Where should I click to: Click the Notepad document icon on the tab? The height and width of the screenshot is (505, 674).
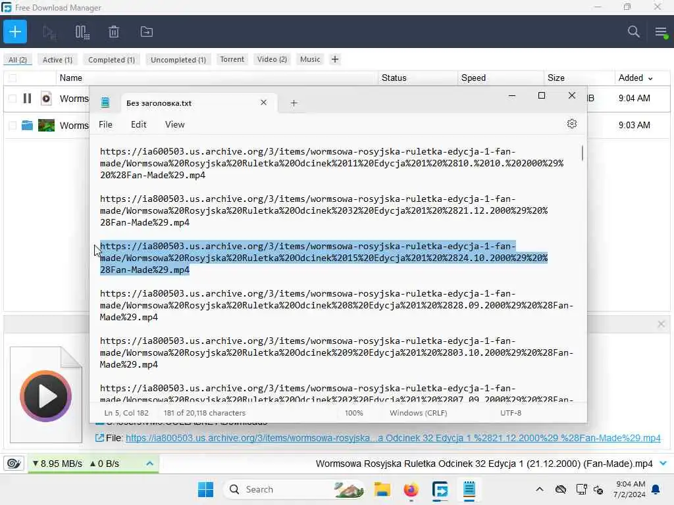tap(105, 103)
